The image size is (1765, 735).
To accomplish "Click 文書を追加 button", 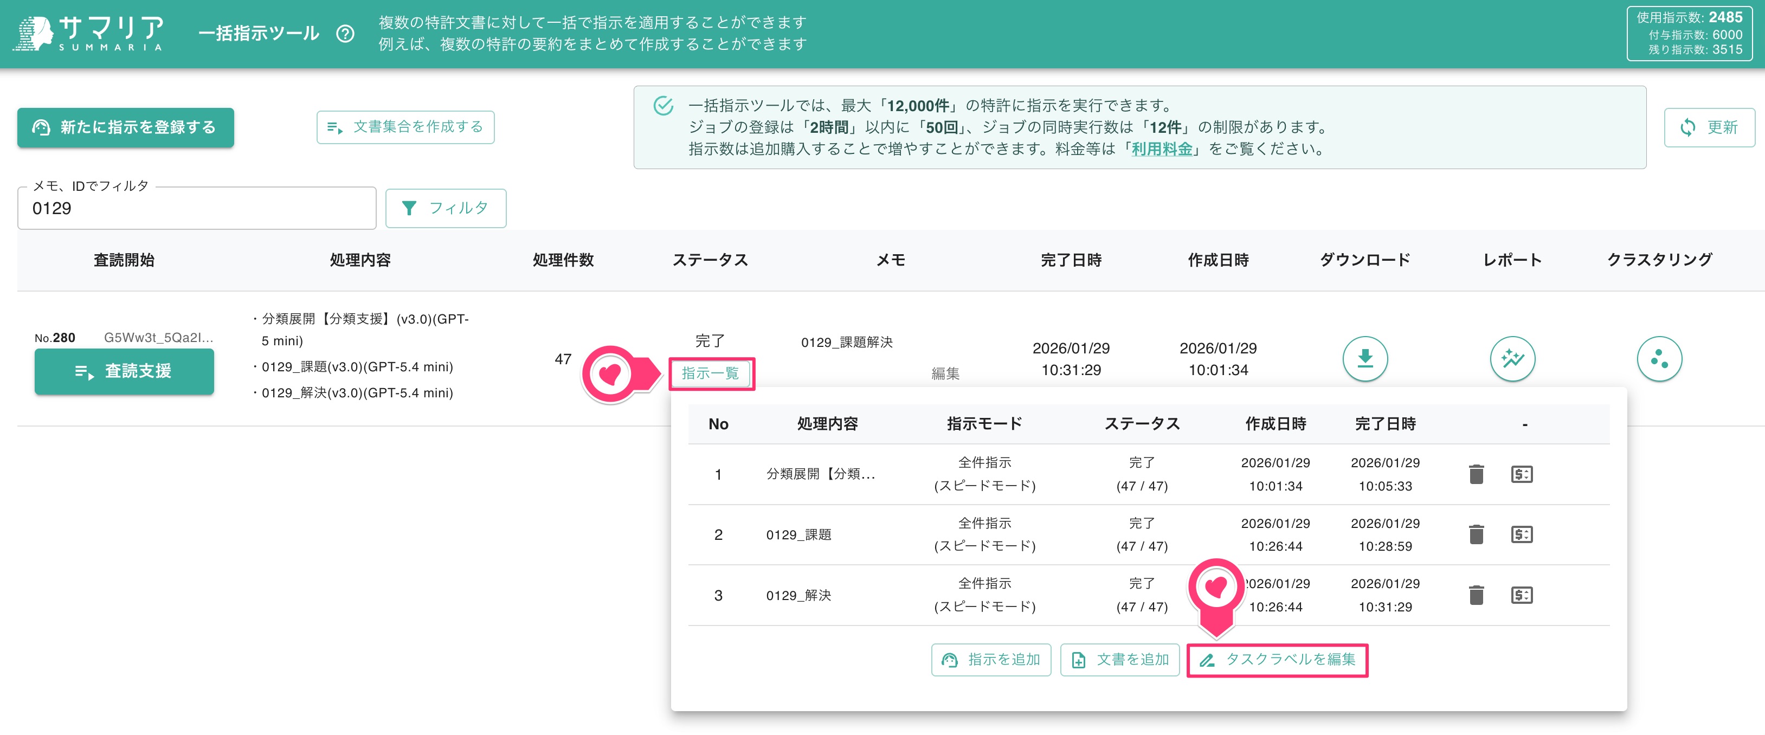I will click(x=1119, y=660).
